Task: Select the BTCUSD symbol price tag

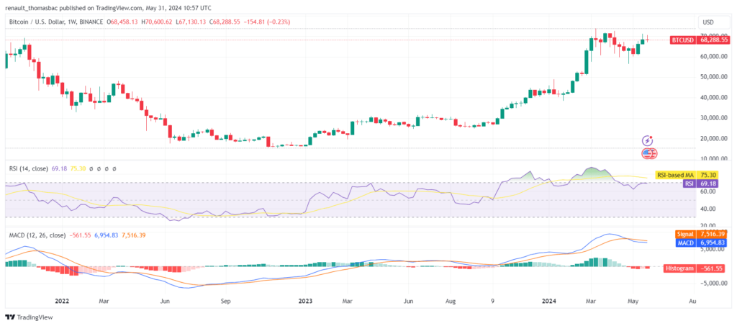Action: tap(682, 40)
